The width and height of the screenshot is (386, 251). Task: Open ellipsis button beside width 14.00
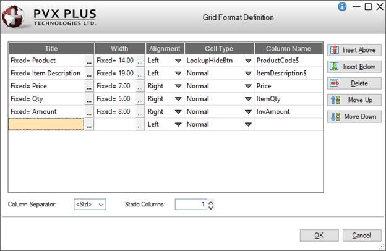(140, 61)
